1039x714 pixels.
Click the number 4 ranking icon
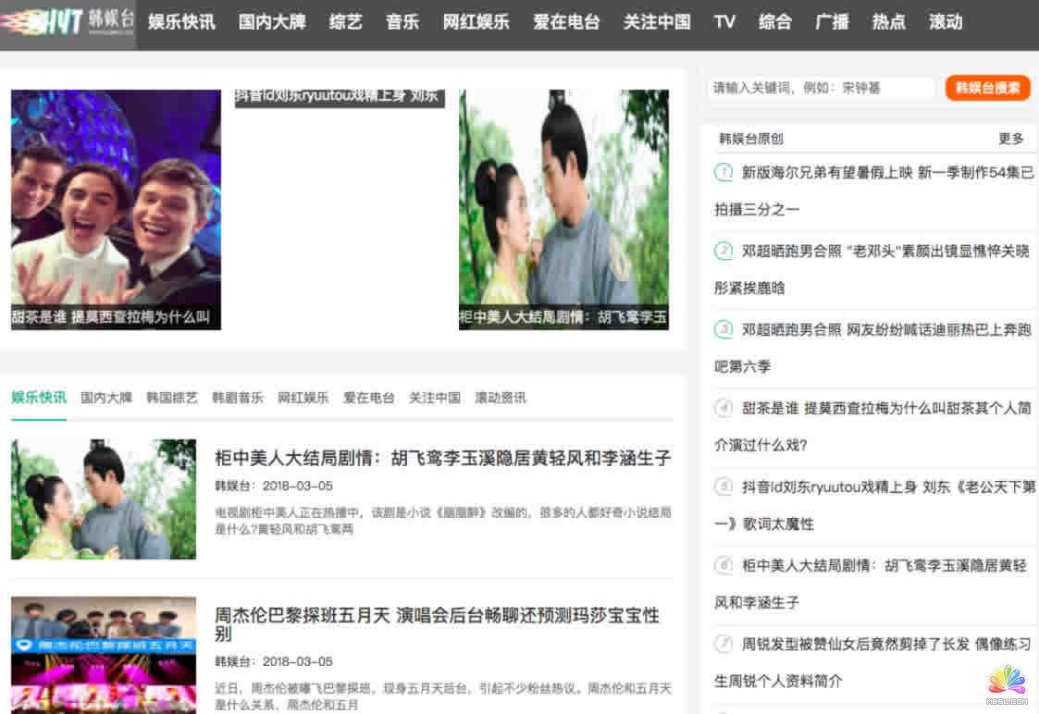[724, 408]
